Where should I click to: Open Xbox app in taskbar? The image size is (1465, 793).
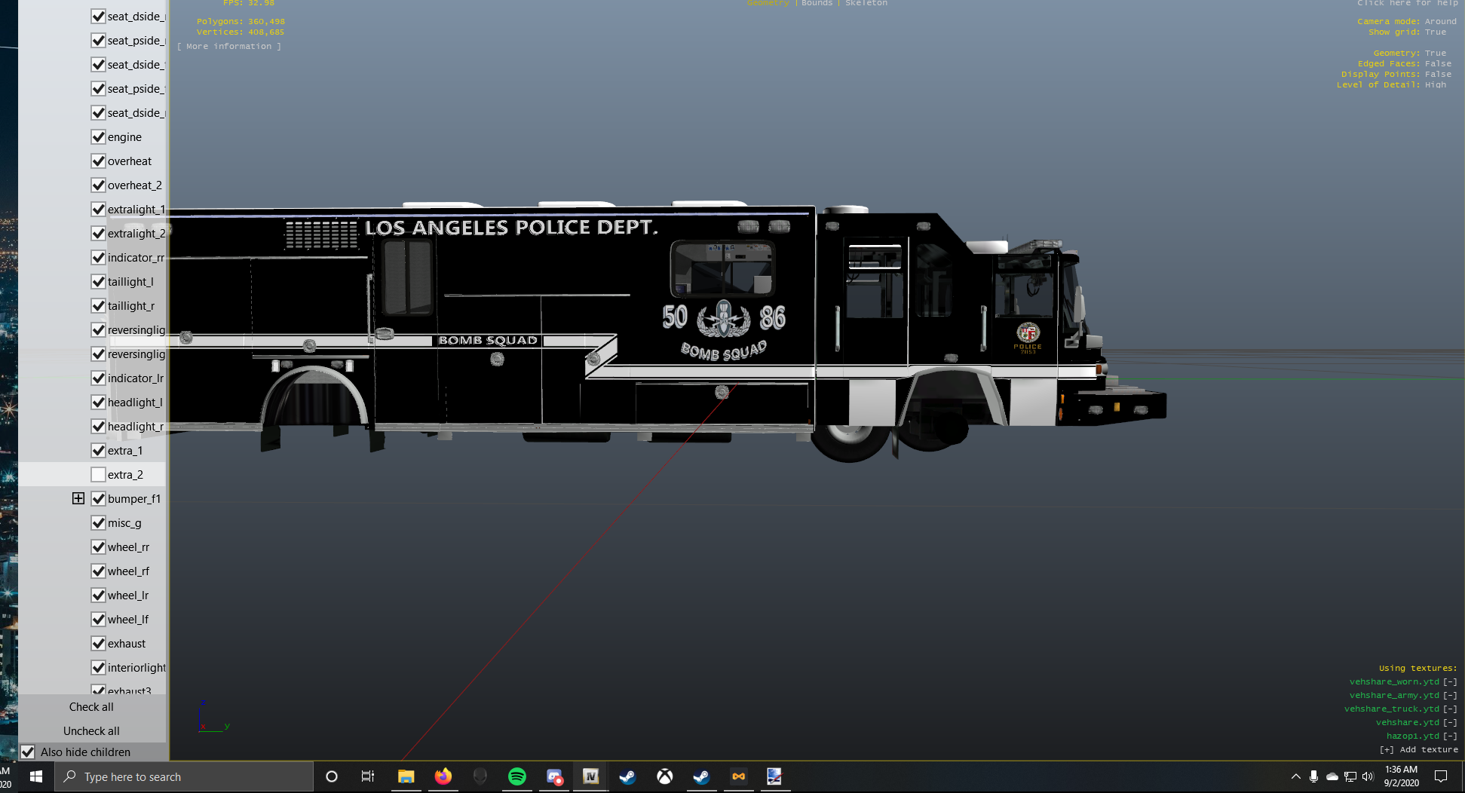(x=664, y=776)
